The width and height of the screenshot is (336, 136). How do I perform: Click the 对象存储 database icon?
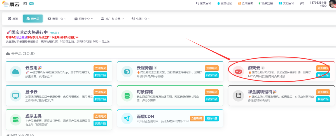[127, 96]
